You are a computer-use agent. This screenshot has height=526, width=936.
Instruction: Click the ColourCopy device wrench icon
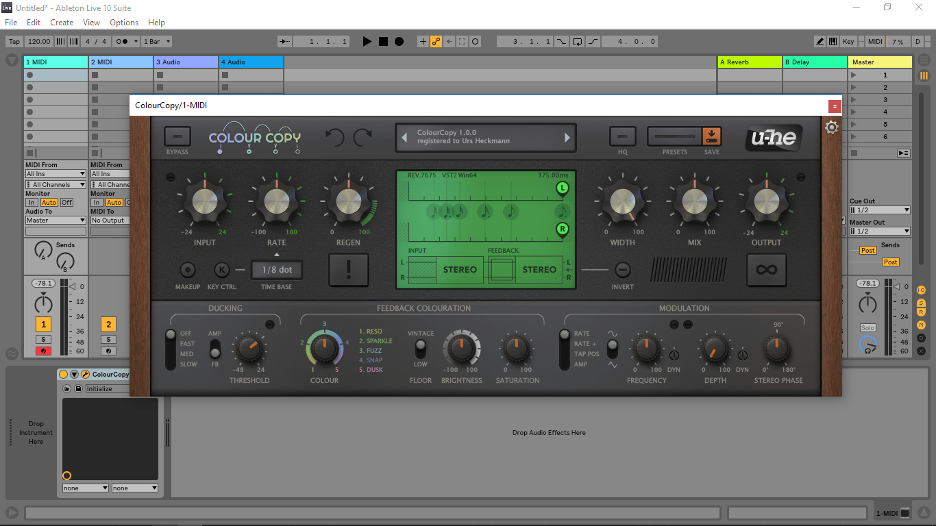click(85, 375)
